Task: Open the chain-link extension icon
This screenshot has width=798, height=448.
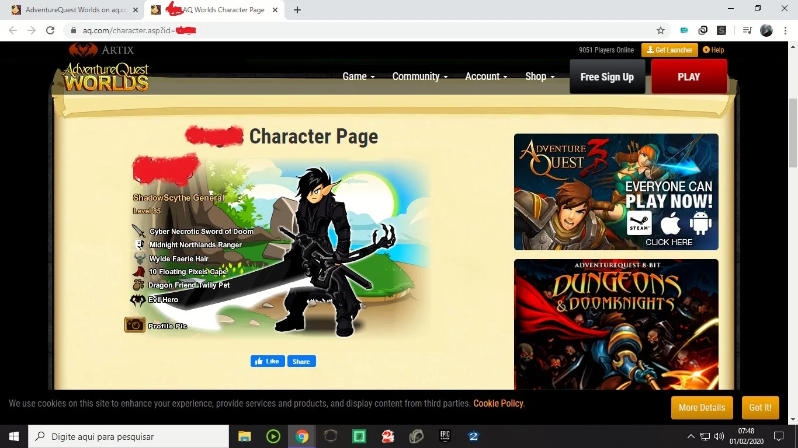Action: pos(703,30)
